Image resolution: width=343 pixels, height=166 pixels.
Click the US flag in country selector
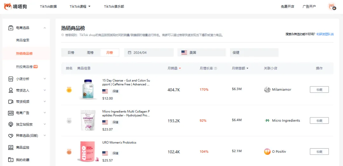tap(184, 52)
